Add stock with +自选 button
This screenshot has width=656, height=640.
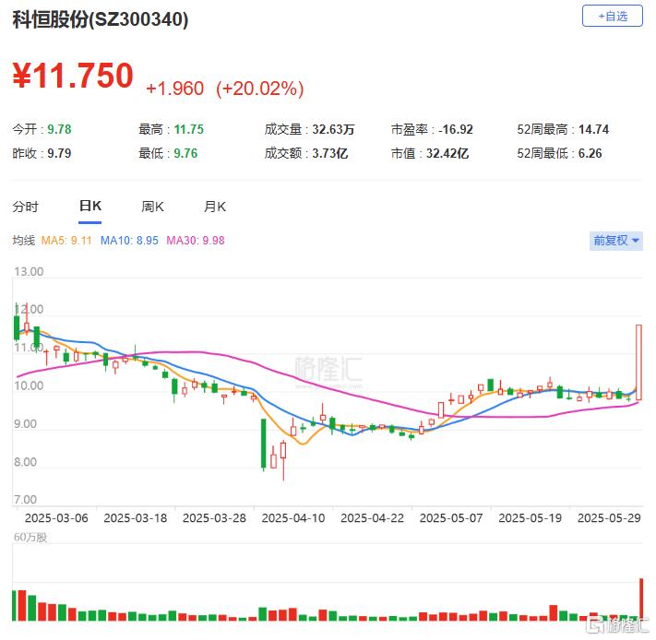point(612,17)
